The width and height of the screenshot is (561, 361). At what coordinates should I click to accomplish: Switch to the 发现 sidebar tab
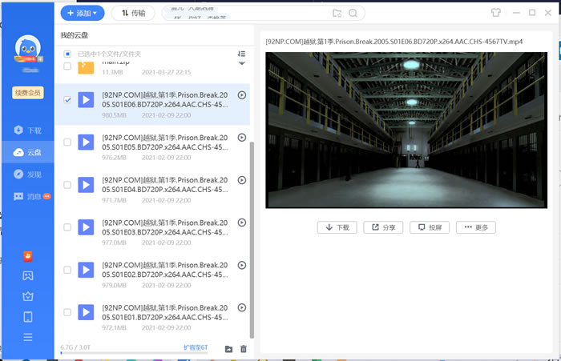pos(28,174)
